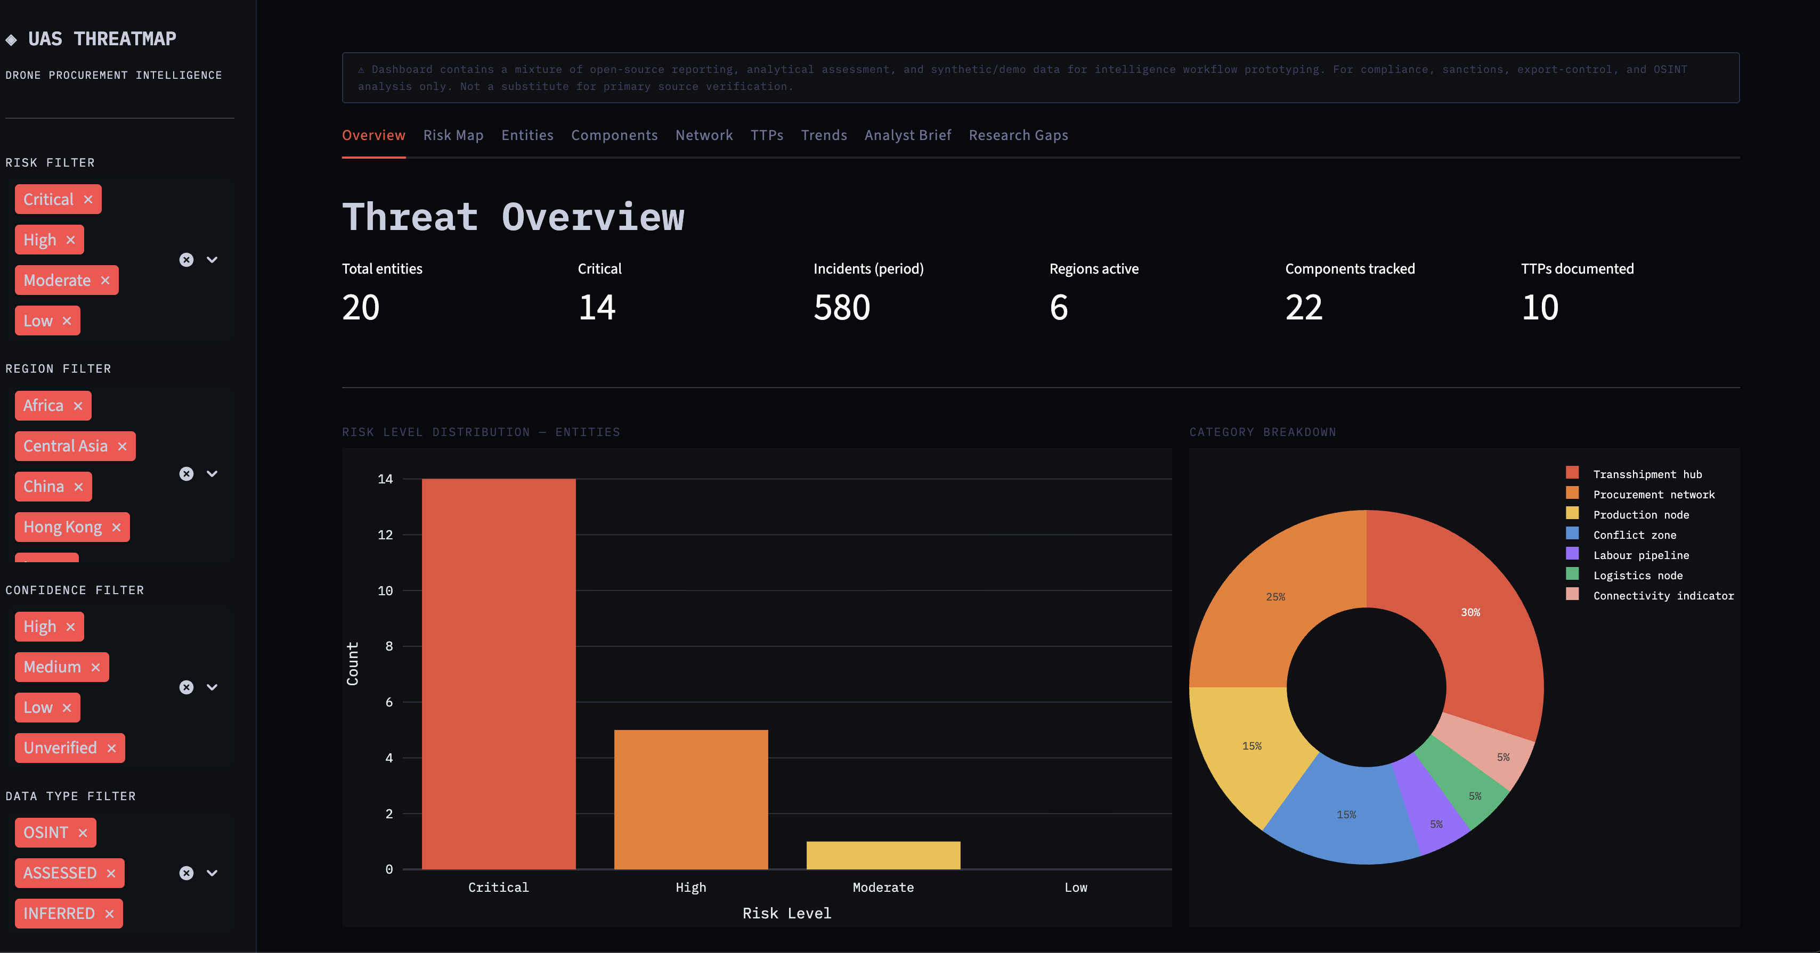Screen dimensions: 1820x953
Task: Toggle Labour pipeline legend swatch
Action: (x=1573, y=554)
